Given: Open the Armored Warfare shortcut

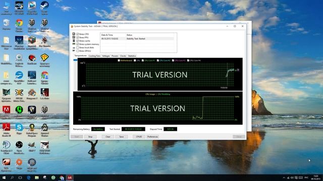Looking at the screenshot, I should tap(44, 130).
